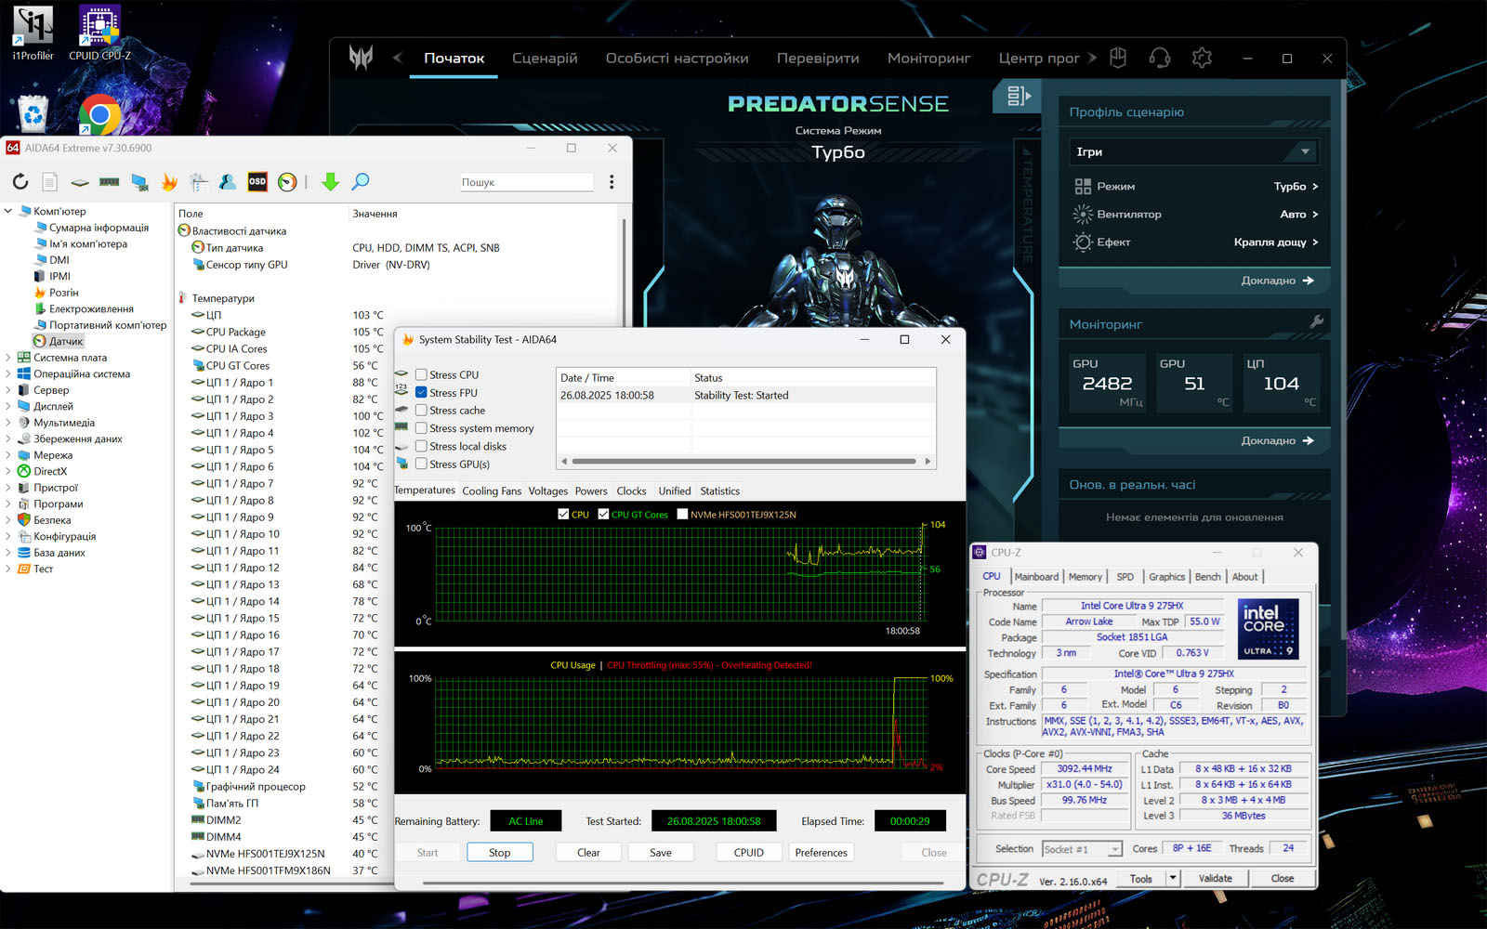Open the CPU-Z Socket #1 selection dropdown
Screen dimensions: 1487x929
tap(1082, 849)
